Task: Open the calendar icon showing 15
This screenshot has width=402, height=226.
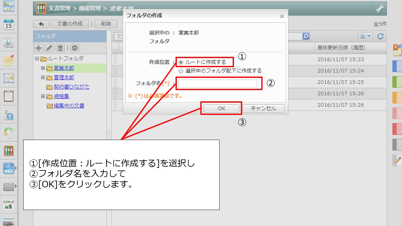Action: tap(8, 24)
